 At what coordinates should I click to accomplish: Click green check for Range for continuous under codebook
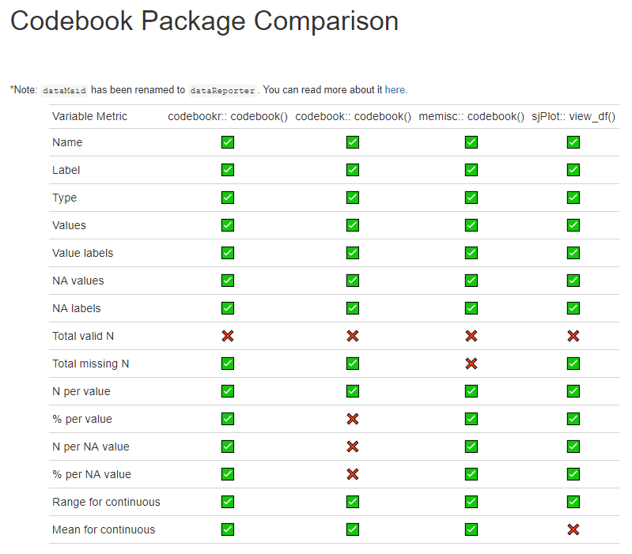pos(353,502)
